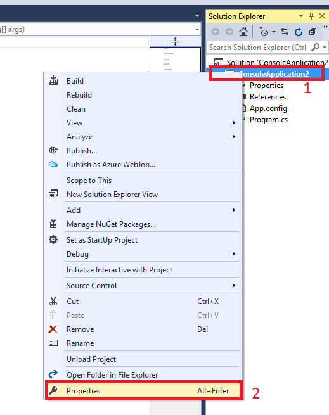
Task: Click the search magnifier icon in Solution Explorer
Action: [x=316, y=47]
